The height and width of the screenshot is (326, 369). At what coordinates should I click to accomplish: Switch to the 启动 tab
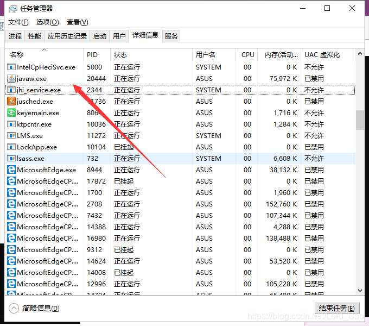(100, 36)
